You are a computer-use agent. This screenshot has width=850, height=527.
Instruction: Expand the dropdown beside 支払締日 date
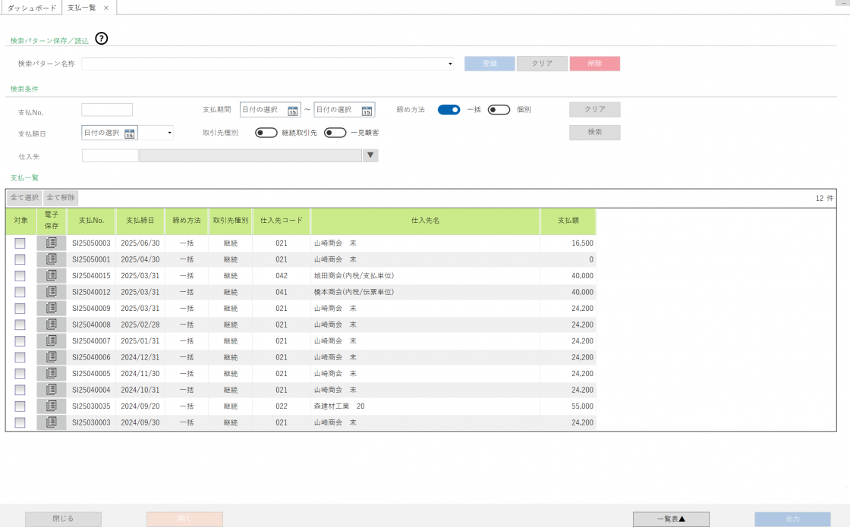click(169, 133)
